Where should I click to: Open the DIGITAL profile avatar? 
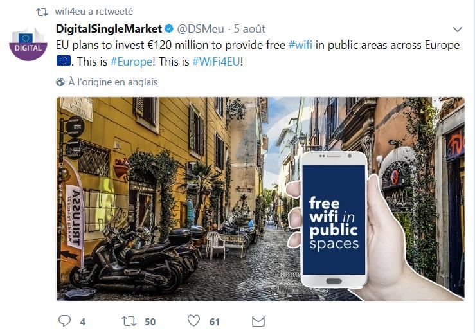pyautogui.click(x=28, y=44)
